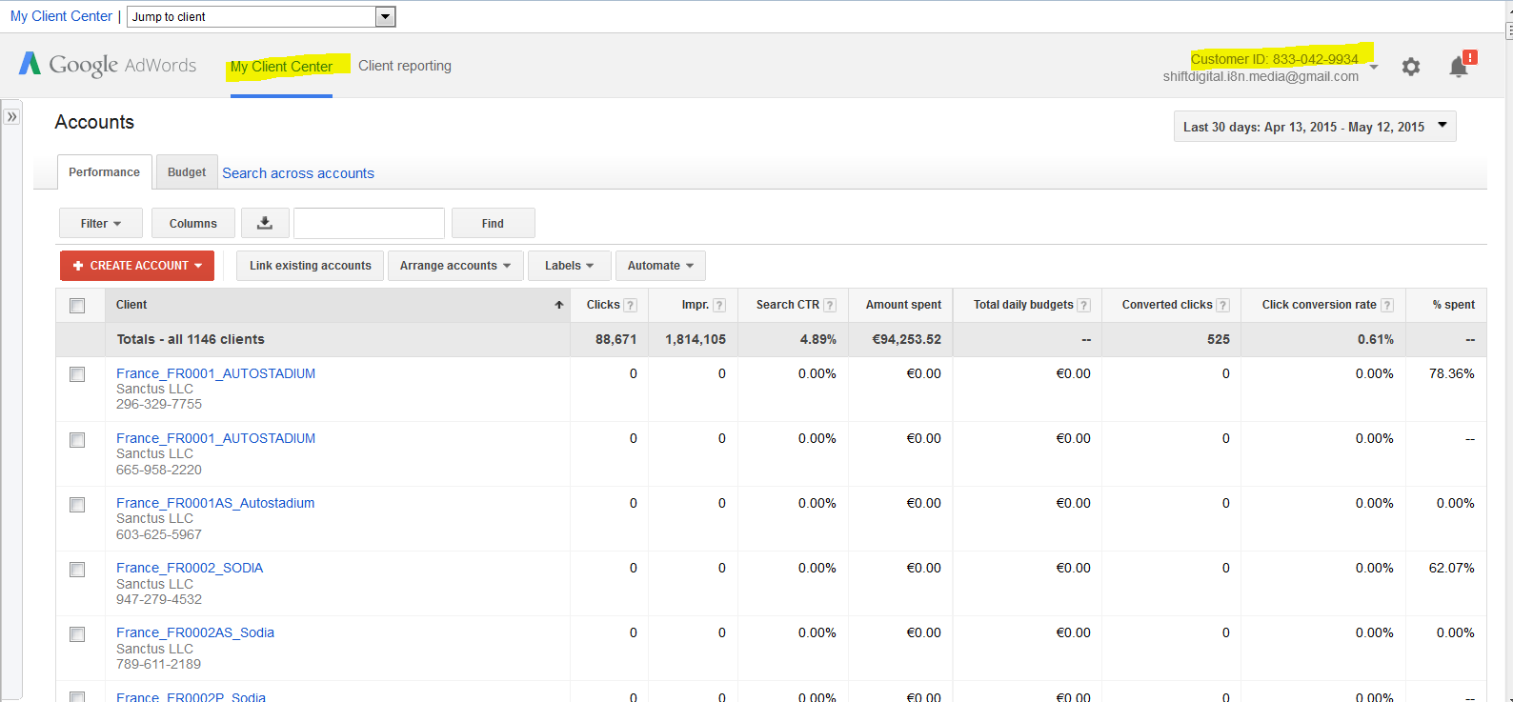Click the Columns button
Image resolution: width=1513 pixels, height=702 pixels.
193,223
